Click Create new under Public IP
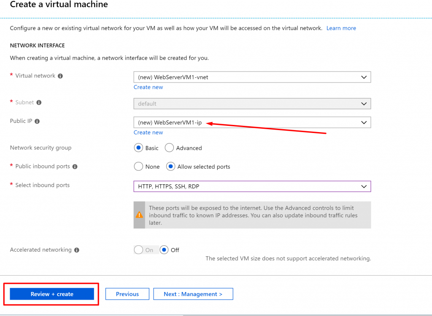 [x=148, y=133]
